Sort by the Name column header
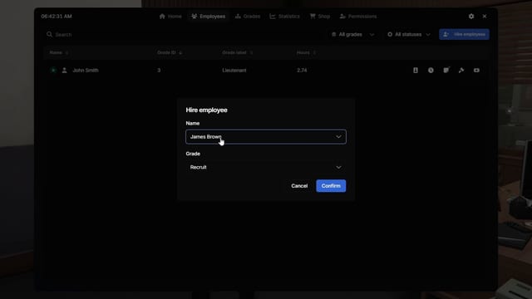This screenshot has height=299, width=532. [59, 52]
